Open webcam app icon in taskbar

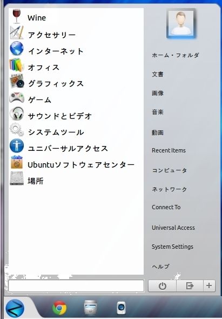[x=121, y=308]
